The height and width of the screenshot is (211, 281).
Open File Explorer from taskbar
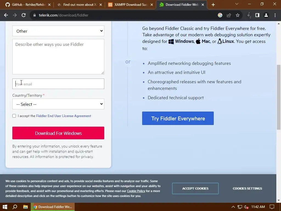(26, 207)
